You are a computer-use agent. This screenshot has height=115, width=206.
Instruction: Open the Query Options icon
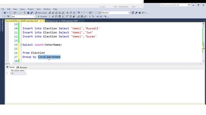click(x=60, y=17)
